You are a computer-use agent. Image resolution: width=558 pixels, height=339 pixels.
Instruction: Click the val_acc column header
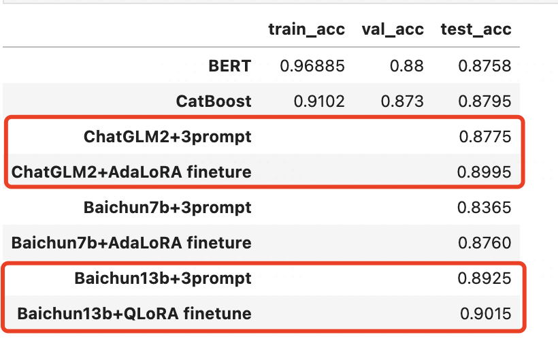tap(393, 29)
